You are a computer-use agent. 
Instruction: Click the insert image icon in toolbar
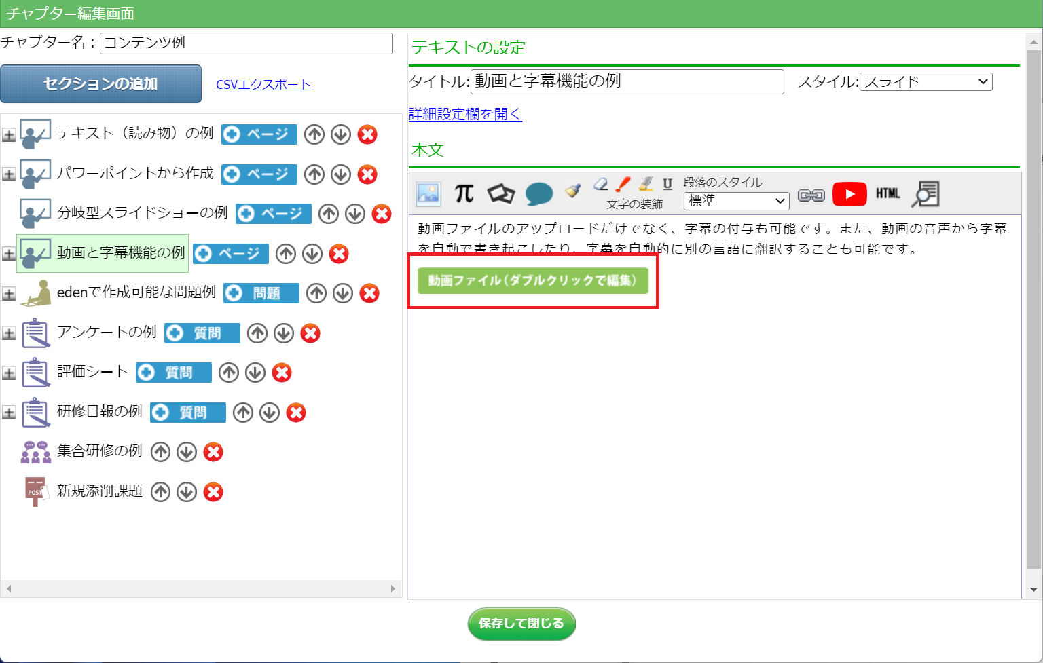pyautogui.click(x=428, y=194)
